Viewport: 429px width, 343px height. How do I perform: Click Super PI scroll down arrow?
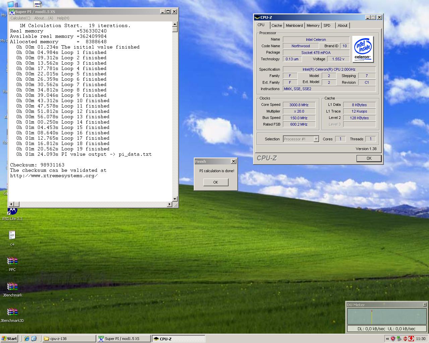click(175, 199)
